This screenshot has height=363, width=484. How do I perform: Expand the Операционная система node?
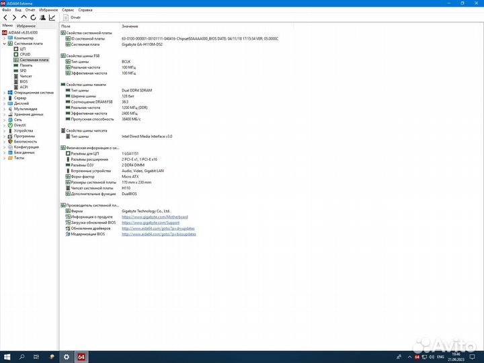tap(4, 92)
